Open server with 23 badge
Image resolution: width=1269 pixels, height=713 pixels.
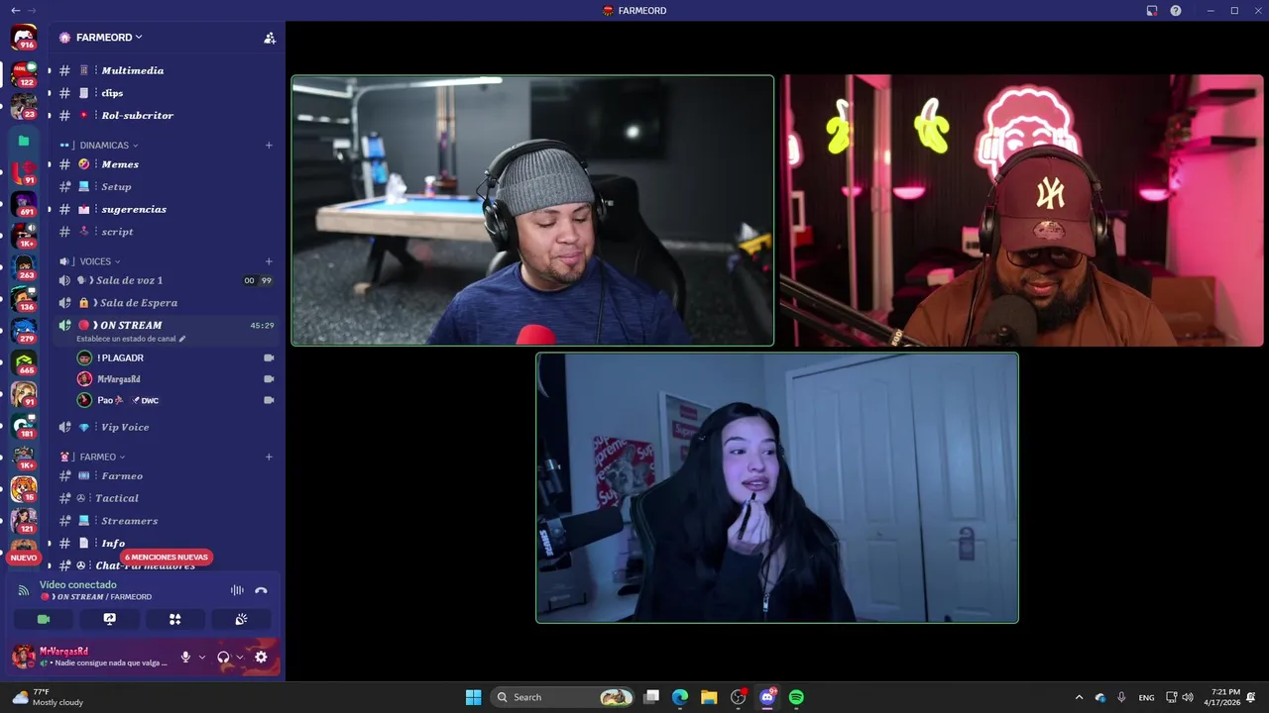pos(24,105)
